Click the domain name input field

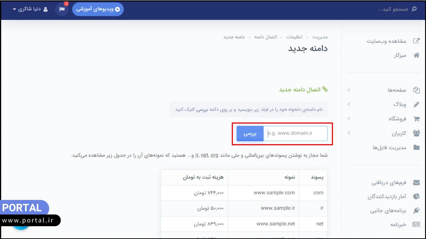[x=296, y=134]
